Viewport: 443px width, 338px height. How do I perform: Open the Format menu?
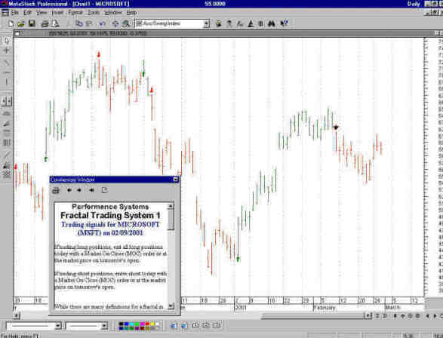[x=75, y=12]
